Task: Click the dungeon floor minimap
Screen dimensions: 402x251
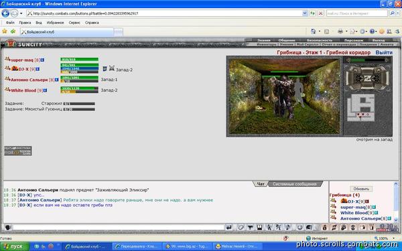Action: [361, 108]
